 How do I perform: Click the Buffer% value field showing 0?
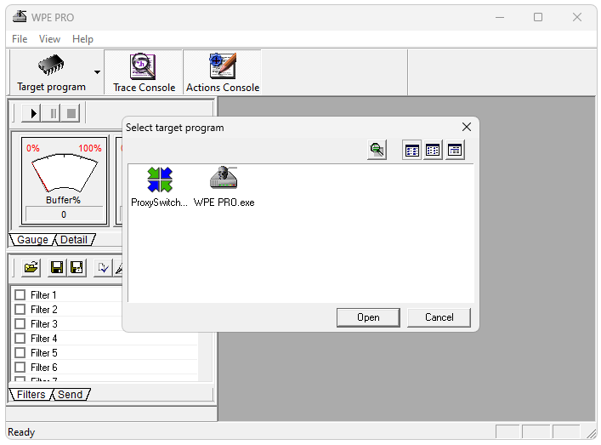coord(64,214)
